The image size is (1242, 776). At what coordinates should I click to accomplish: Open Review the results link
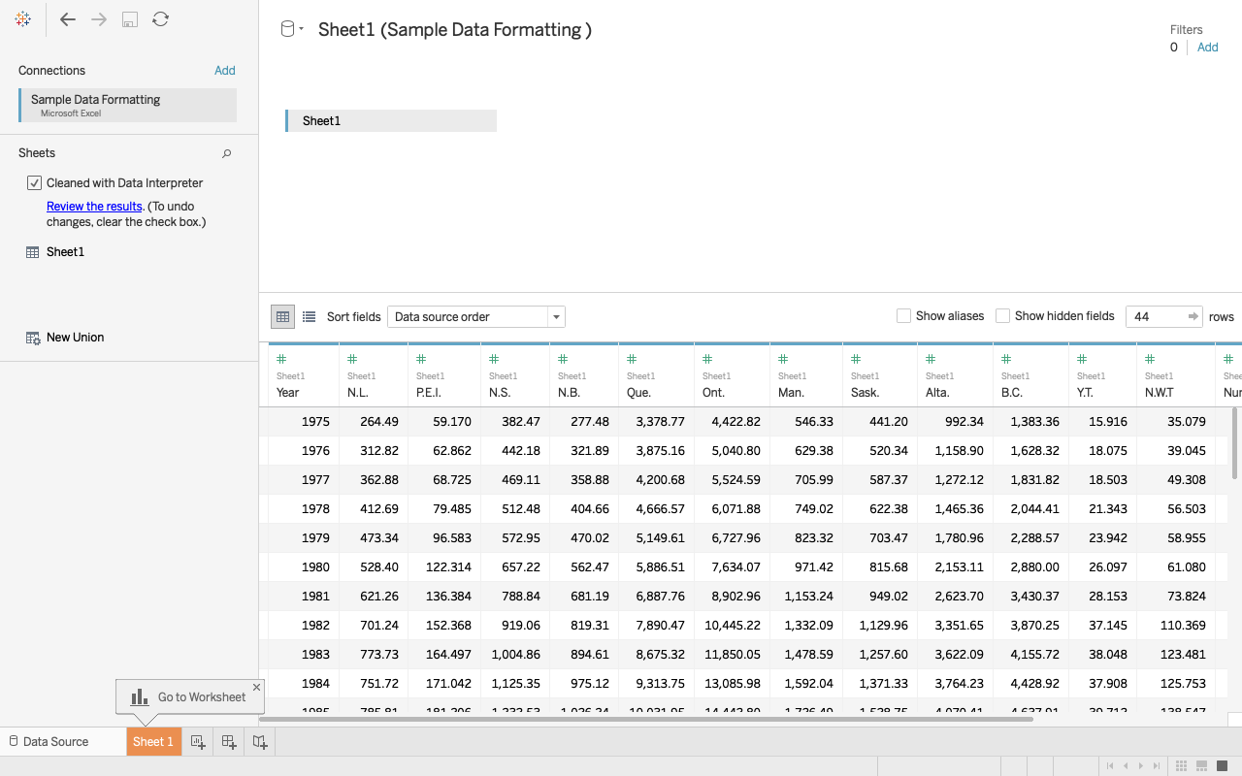point(94,207)
